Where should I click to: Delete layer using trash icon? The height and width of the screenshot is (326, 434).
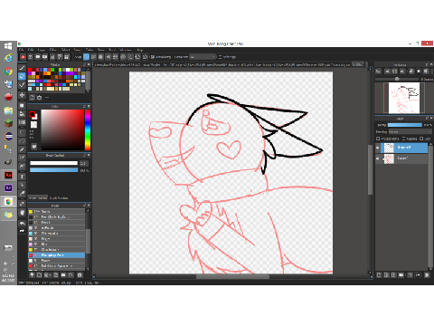click(427, 275)
